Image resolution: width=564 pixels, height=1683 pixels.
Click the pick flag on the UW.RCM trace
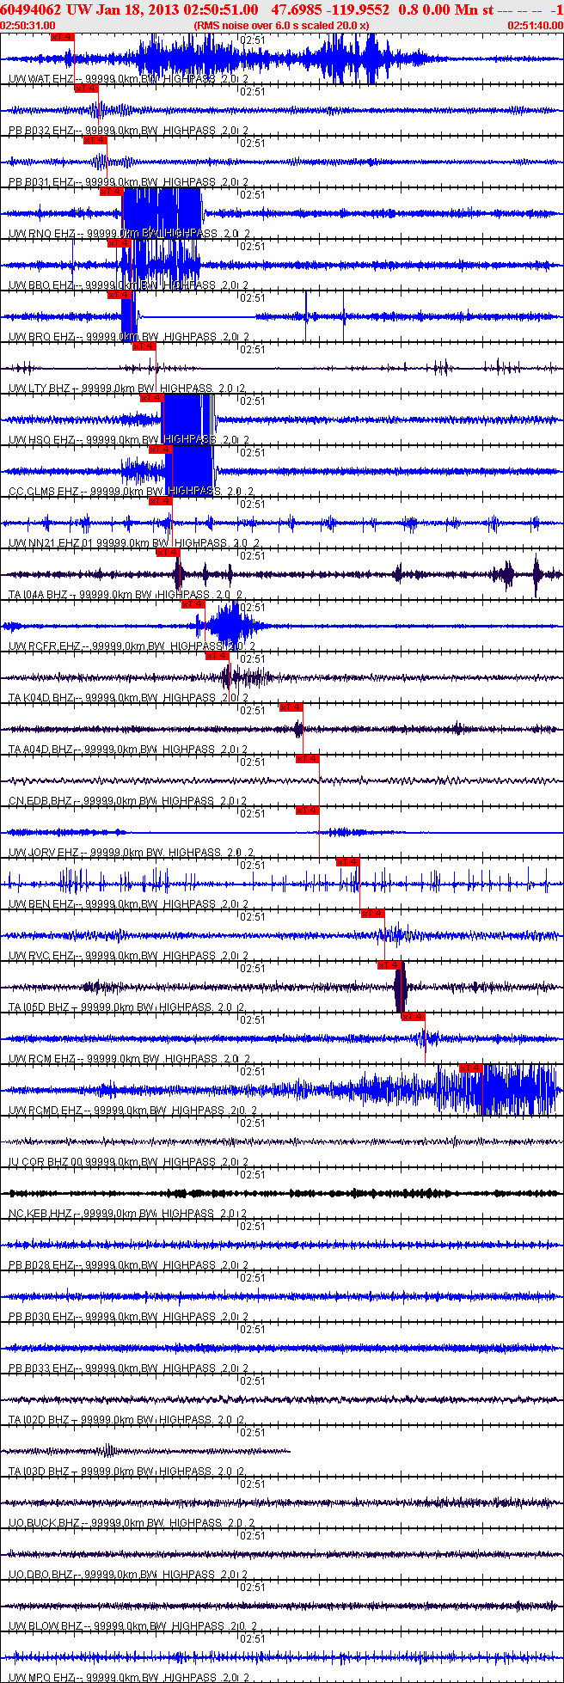coord(414,1017)
